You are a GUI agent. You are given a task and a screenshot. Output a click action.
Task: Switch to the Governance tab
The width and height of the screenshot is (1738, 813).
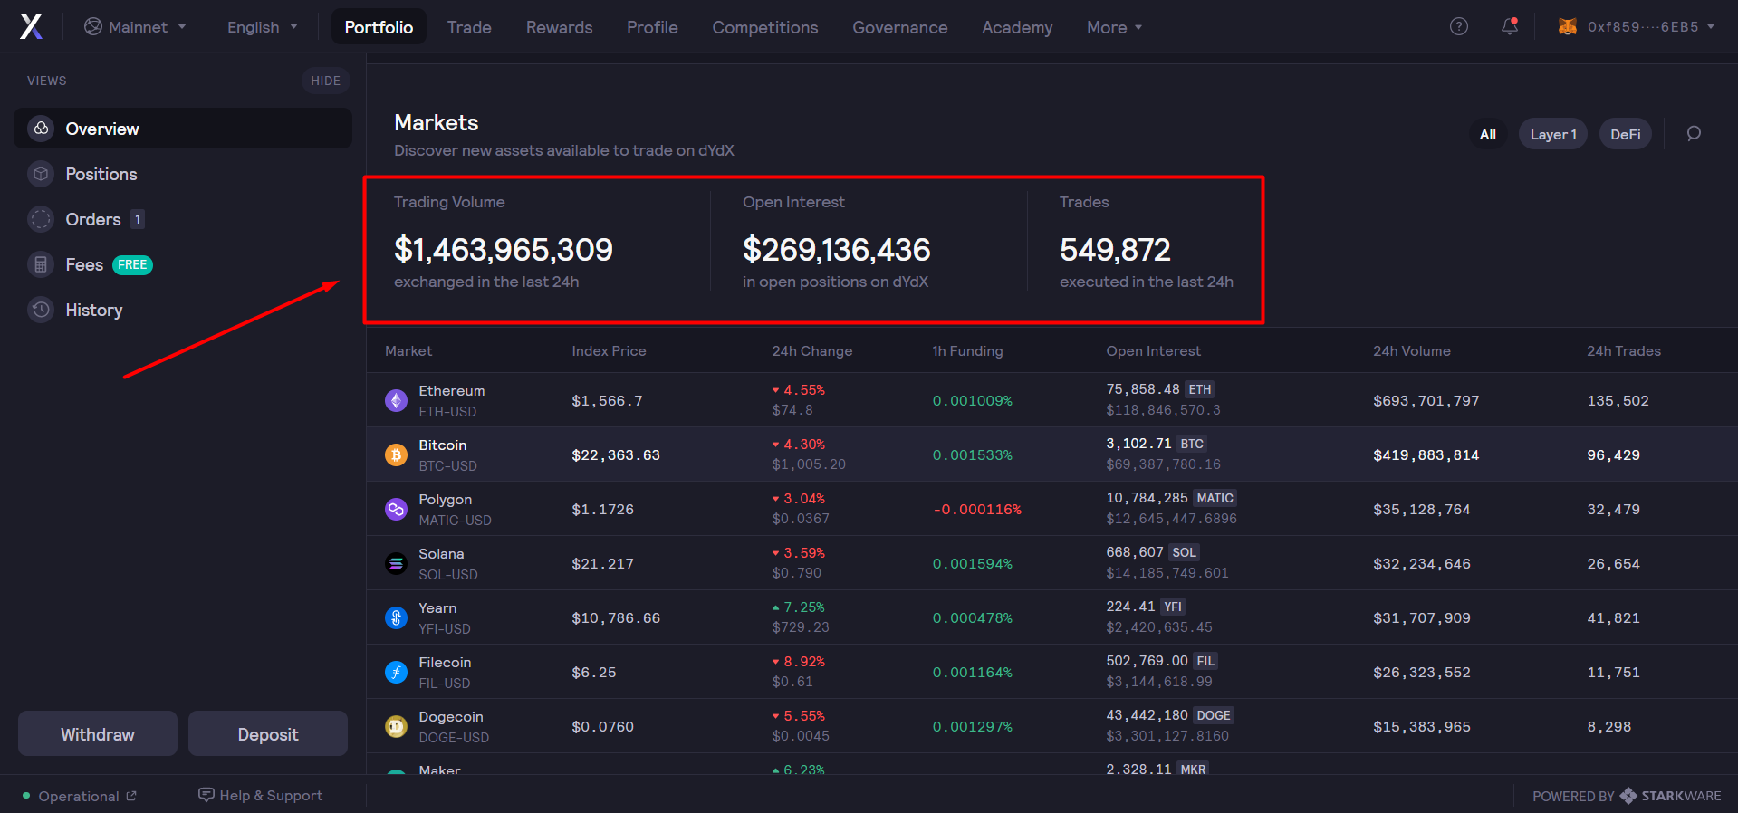click(x=900, y=27)
